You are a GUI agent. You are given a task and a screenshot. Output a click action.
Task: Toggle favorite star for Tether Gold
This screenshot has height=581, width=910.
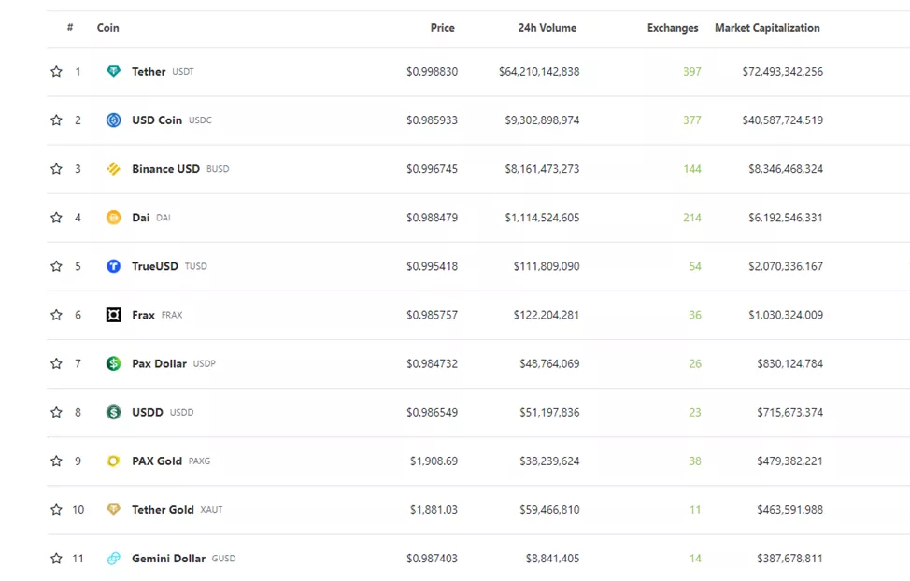point(56,510)
